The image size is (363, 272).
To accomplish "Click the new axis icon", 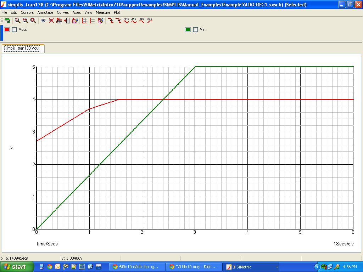I will pyautogui.click(x=93, y=21).
